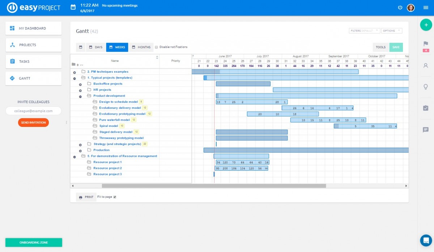Open the chat message icon on the right
Screen dimensions: 434x252
pyautogui.click(x=426, y=130)
